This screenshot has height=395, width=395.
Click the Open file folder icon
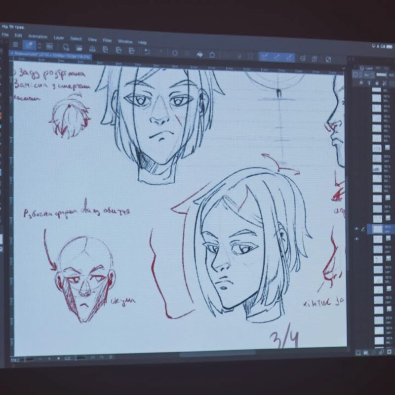pyautogui.click(x=79, y=48)
